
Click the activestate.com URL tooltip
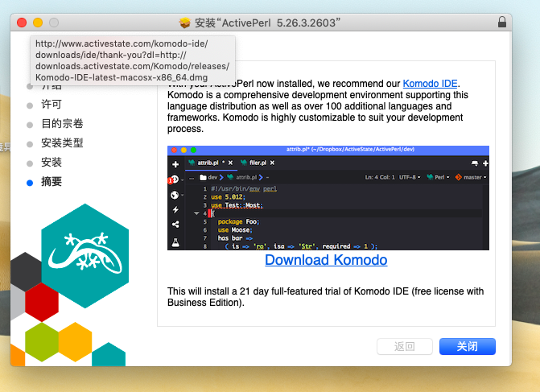(x=133, y=60)
